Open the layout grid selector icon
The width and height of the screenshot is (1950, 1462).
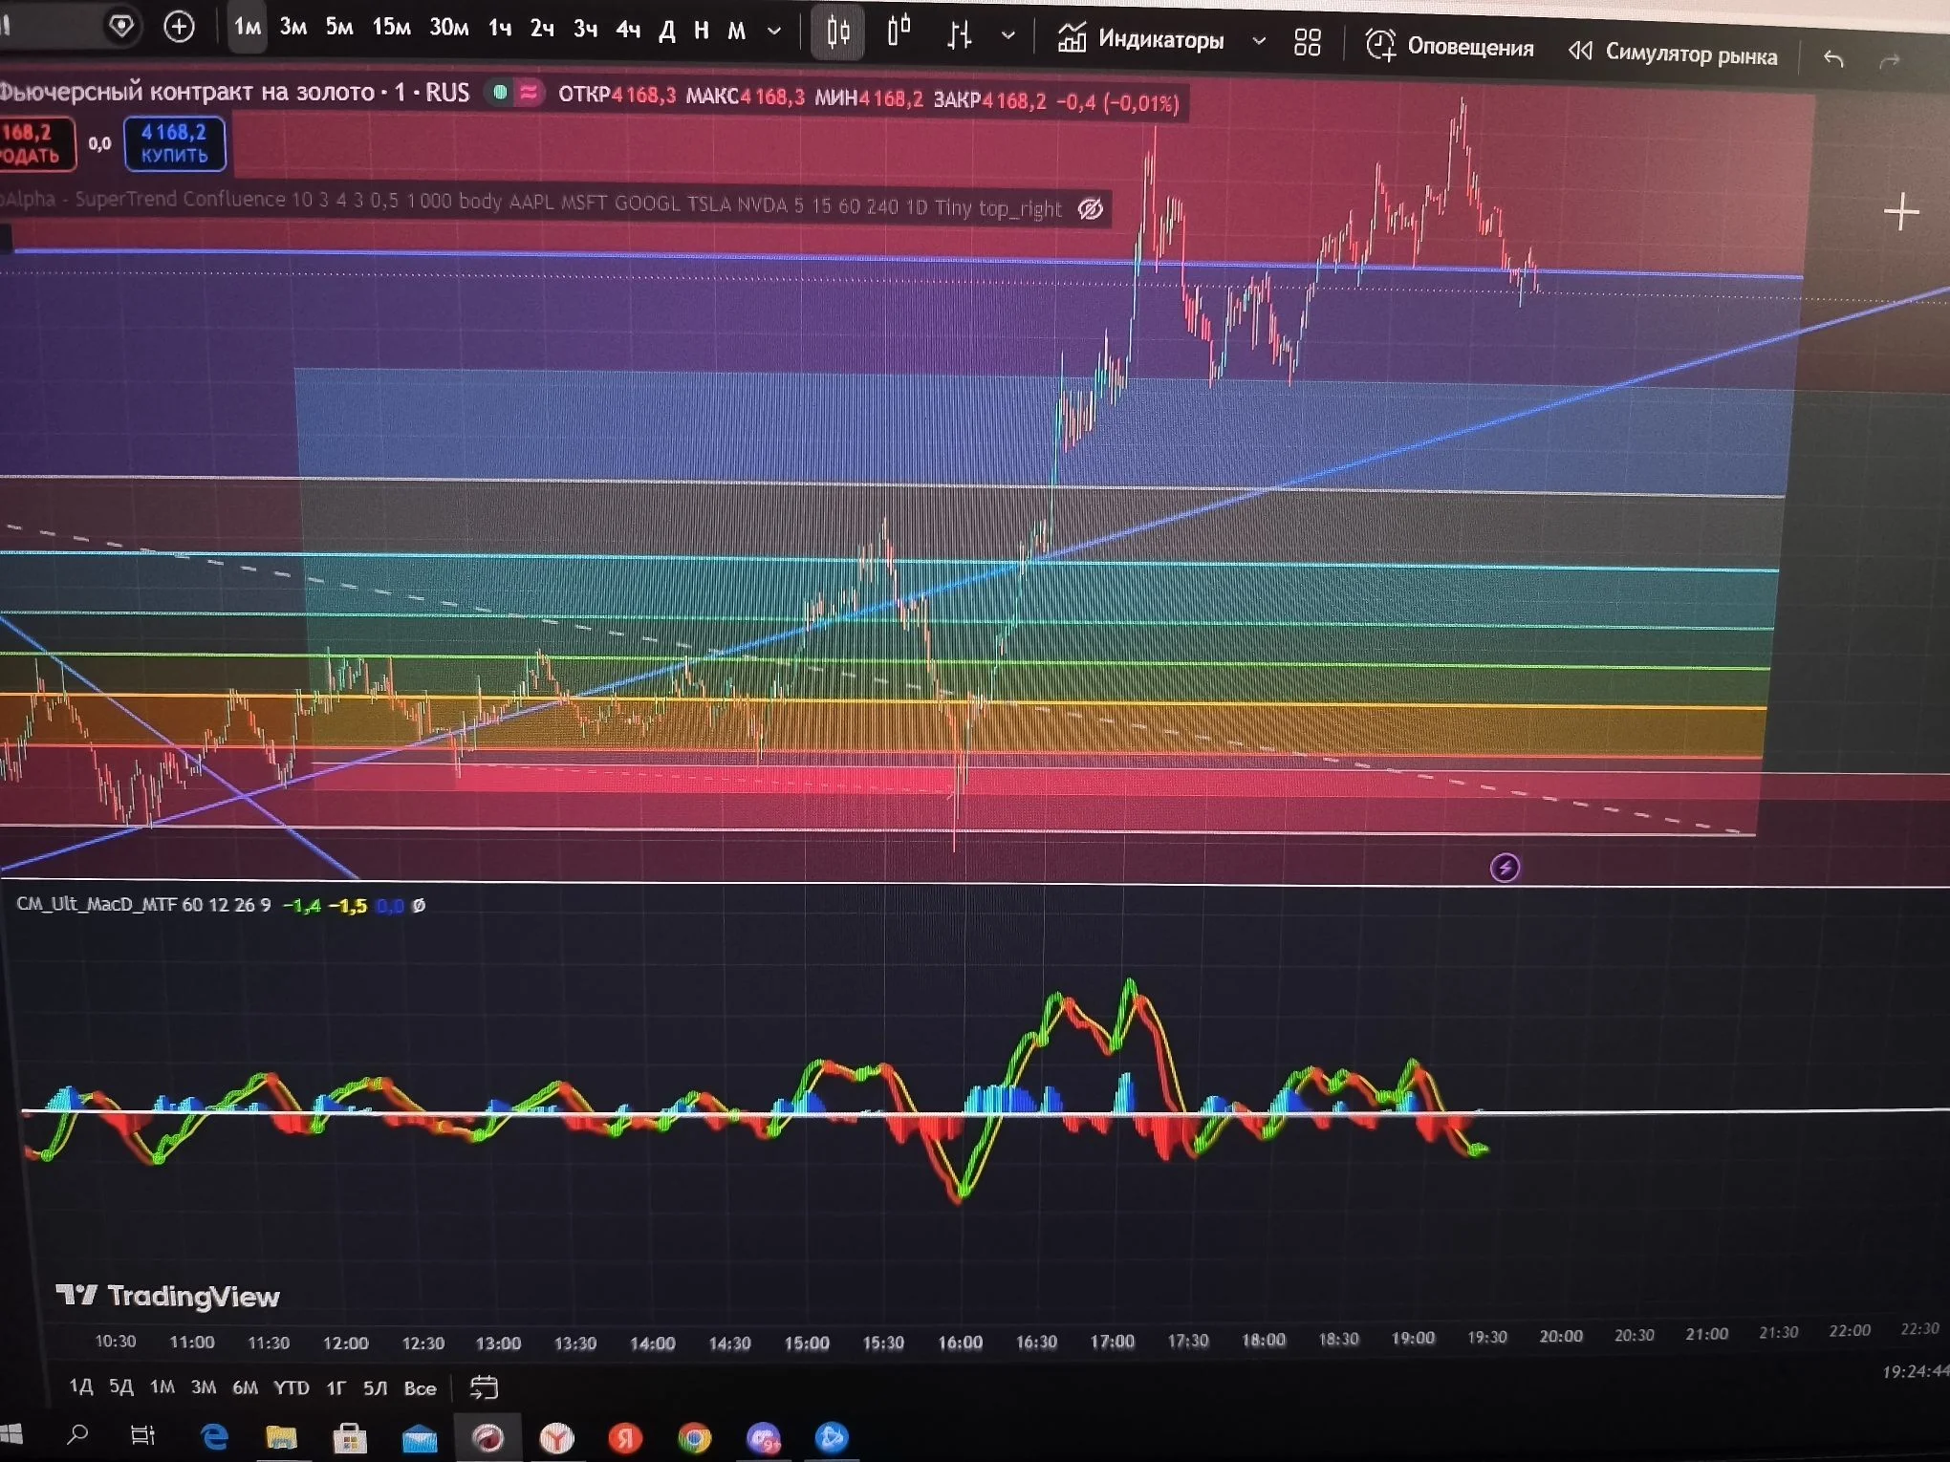point(1307,42)
